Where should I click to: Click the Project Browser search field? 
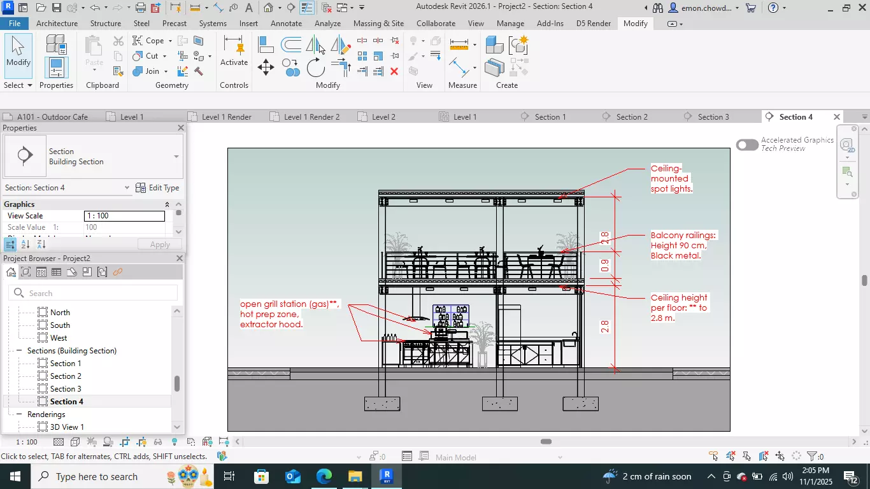pos(93,293)
